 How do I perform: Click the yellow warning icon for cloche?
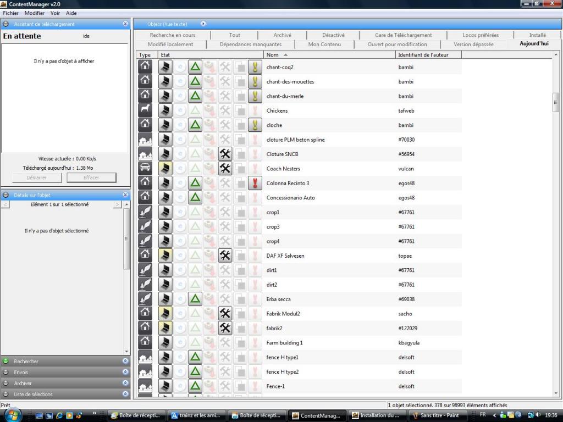tap(255, 125)
